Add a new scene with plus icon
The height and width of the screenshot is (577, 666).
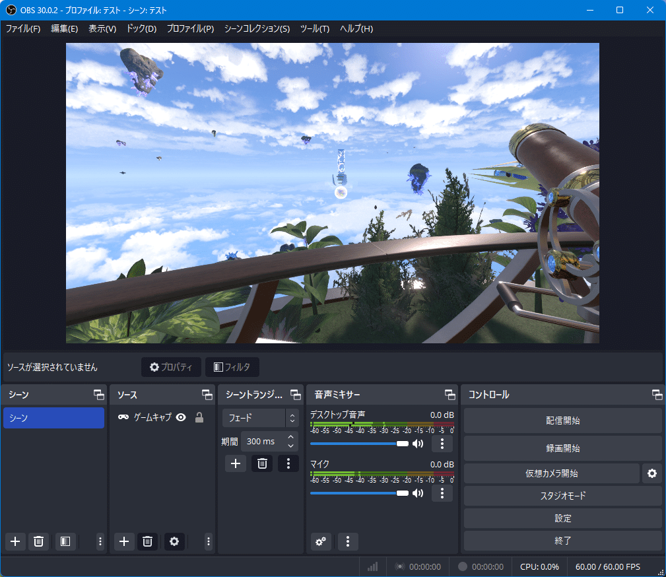coord(15,541)
